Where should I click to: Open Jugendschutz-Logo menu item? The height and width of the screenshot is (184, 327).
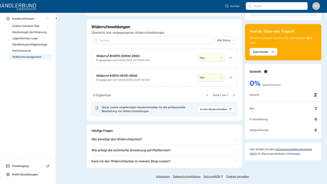point(25,38)
